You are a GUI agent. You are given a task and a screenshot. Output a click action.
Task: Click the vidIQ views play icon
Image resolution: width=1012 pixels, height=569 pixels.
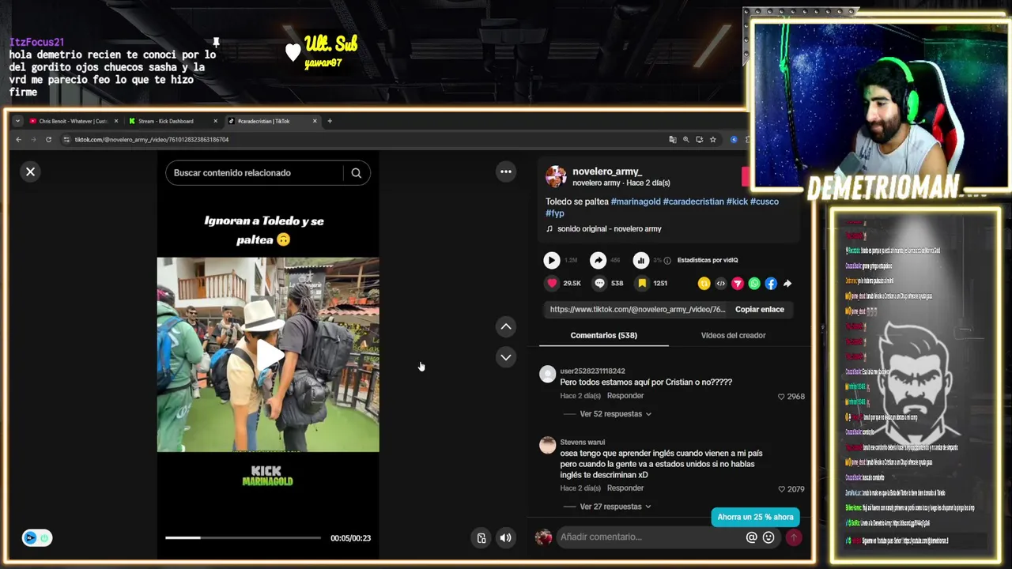click(552, 260)
